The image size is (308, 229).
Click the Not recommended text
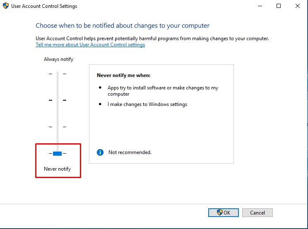click(x=130, y=152)
